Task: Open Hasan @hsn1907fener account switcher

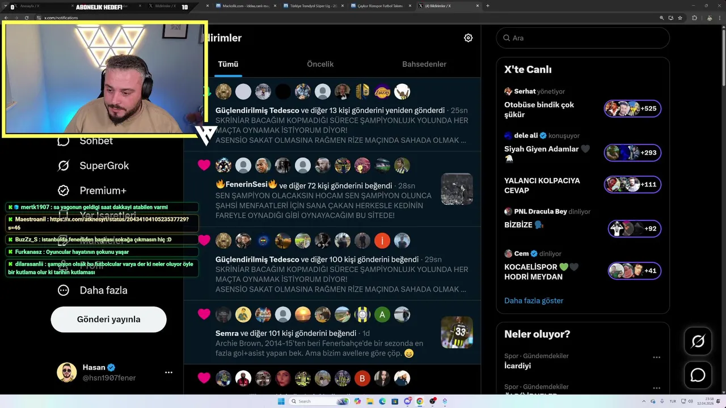Action: click(x=116, y=372)
